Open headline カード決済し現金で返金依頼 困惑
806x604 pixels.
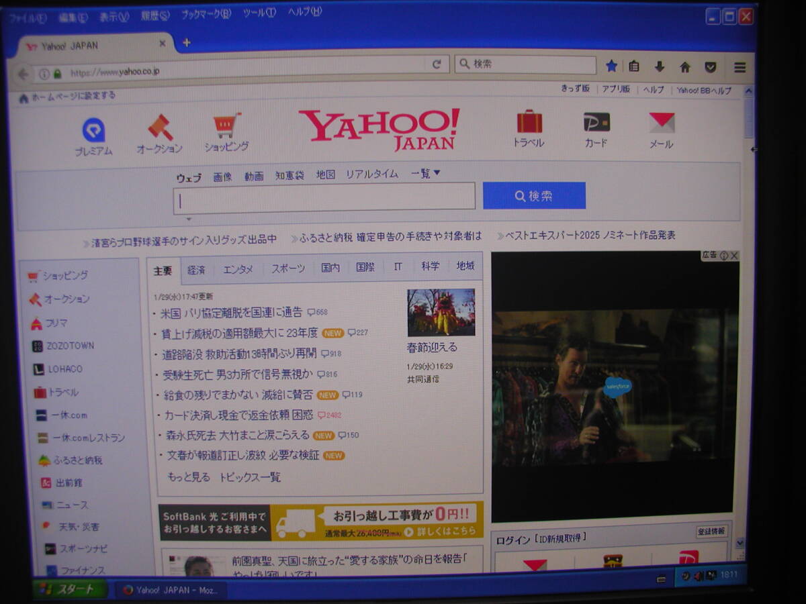[x=238, y=415]
